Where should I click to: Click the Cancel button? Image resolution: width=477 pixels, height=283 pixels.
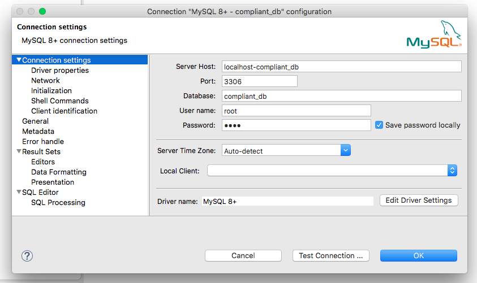coord(243,256)
